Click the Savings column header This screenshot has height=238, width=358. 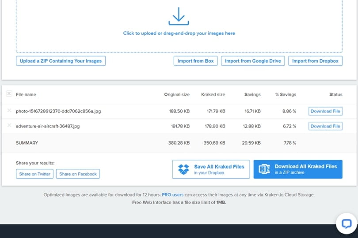(252, 94)
